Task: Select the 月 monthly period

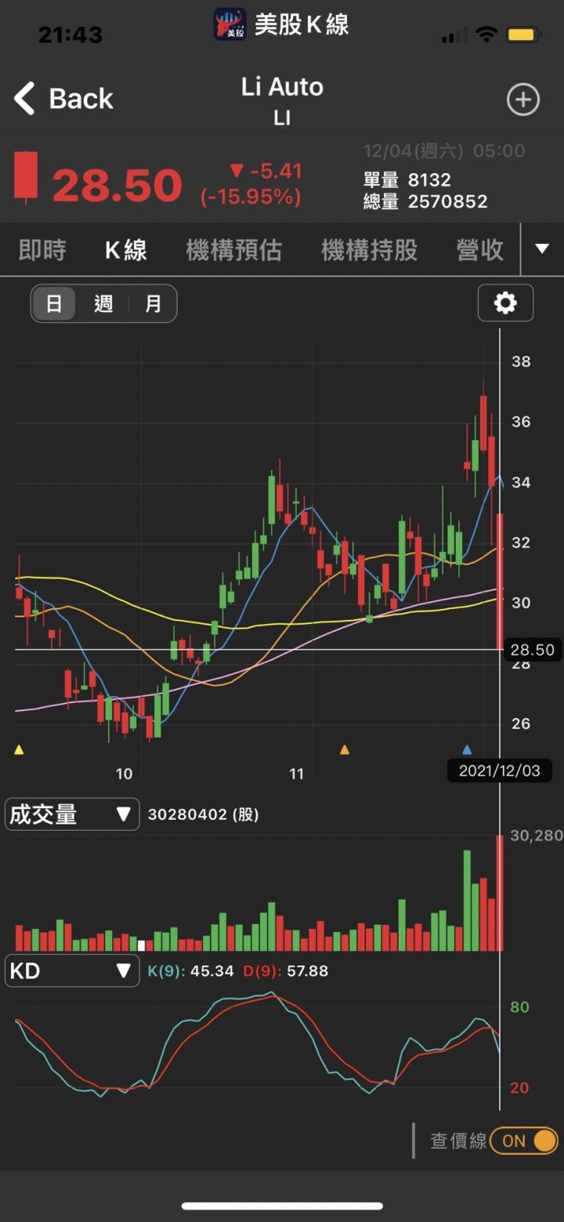Action: 153,303
